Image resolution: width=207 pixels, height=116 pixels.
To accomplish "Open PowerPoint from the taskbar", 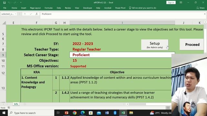I will coord(66,113).
